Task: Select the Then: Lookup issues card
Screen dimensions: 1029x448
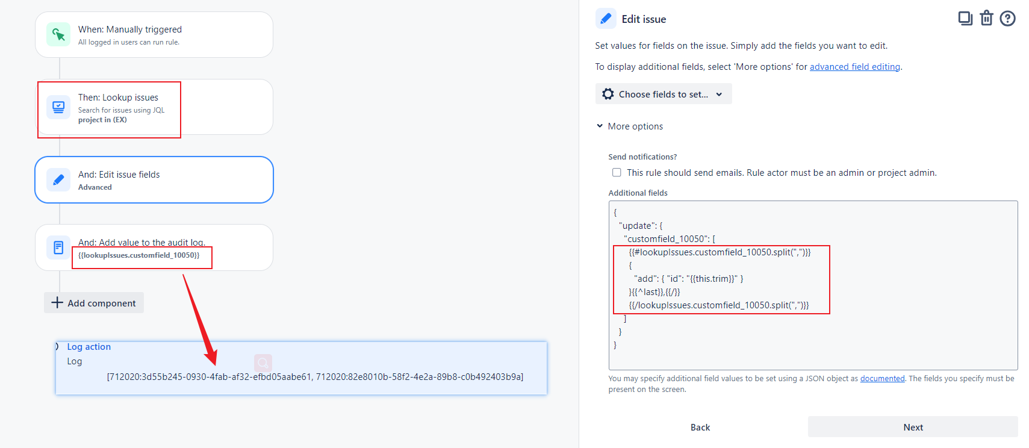Action: pos(154,107)
